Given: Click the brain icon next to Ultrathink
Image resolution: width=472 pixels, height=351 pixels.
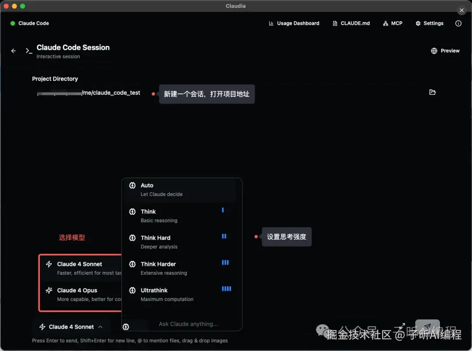Looking at the screenshot, I should pyautogui.click(x=132, y=290).
